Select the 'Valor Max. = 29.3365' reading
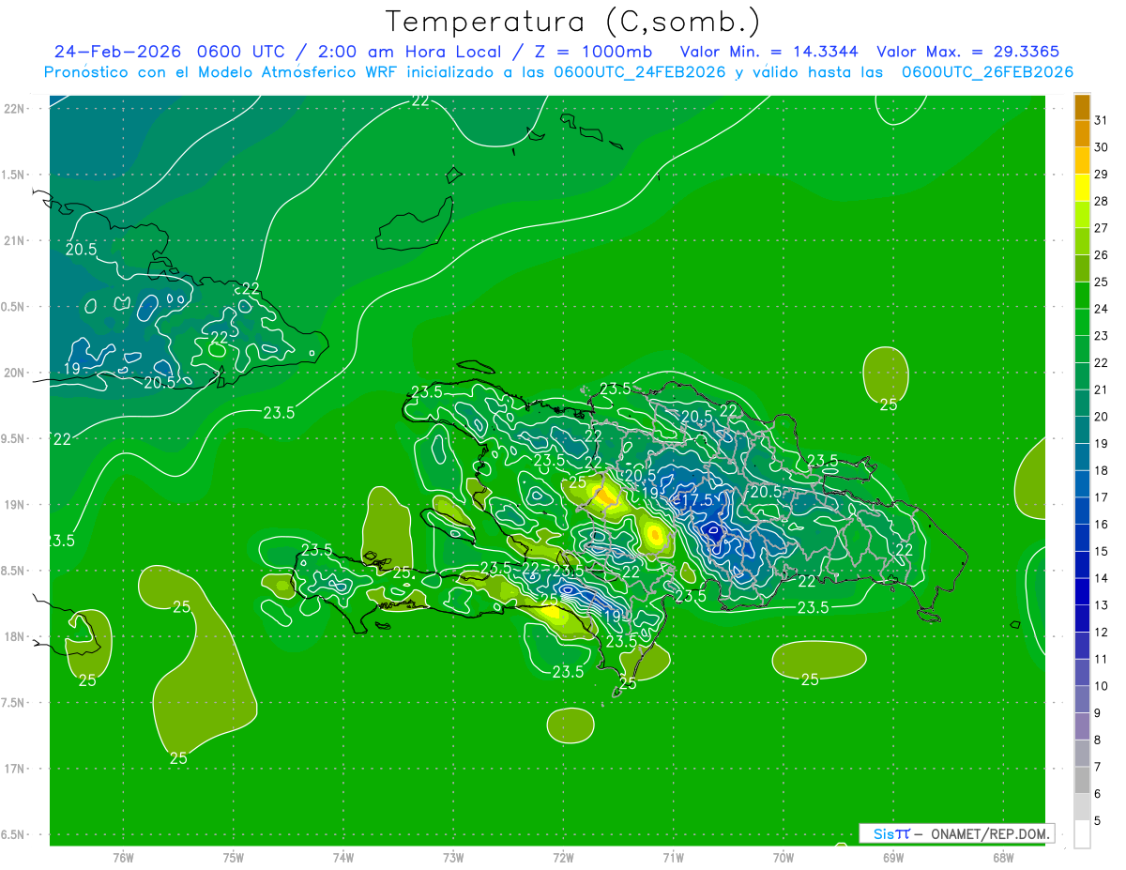The width and height of the screenshot is (1126, 870). click(x=968, y=52)
